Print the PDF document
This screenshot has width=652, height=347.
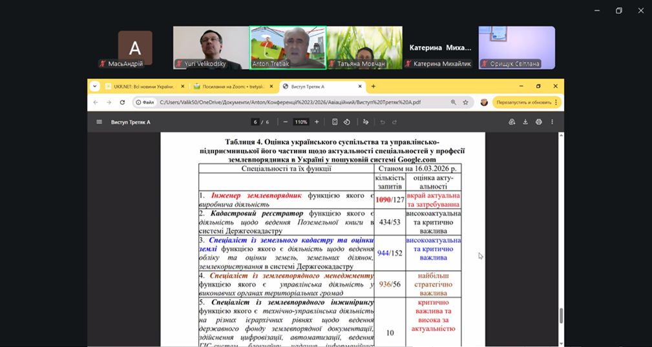[538, 122]
